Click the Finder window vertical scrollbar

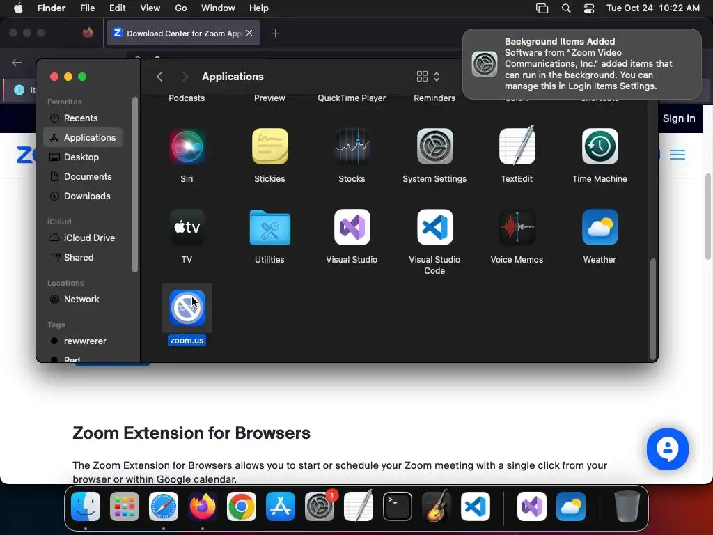point(653,309)
